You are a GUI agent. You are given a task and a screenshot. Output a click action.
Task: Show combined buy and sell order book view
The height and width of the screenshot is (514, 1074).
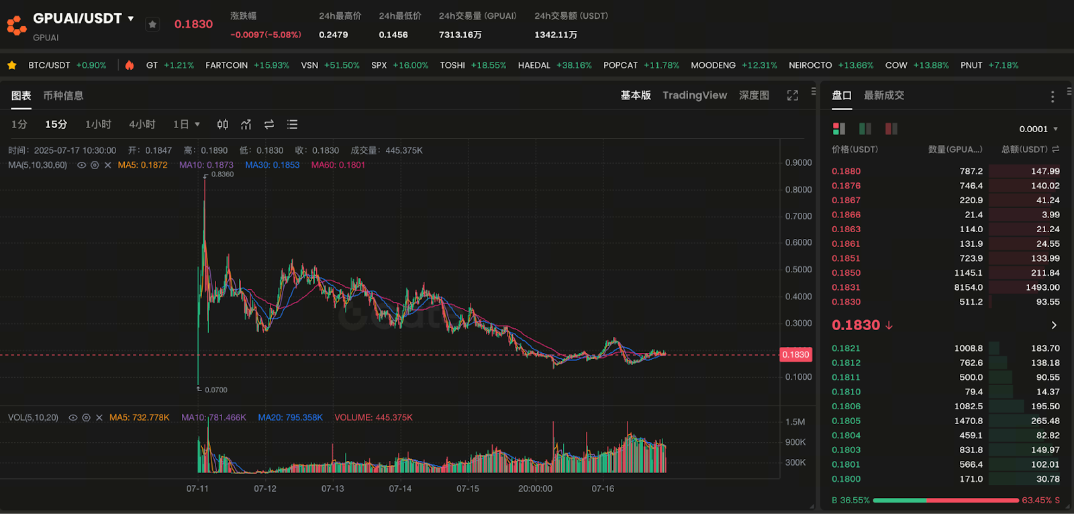839,128
